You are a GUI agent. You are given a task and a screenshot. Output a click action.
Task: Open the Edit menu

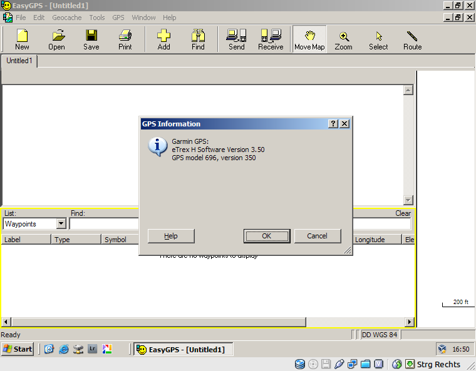[x=39, y=18]
